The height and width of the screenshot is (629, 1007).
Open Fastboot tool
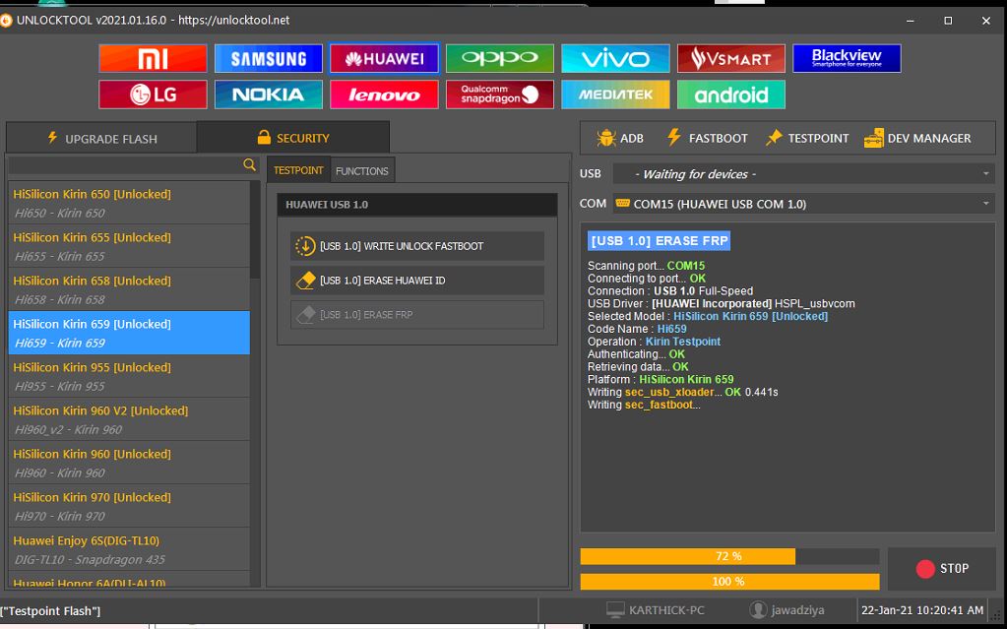point(707,138)
